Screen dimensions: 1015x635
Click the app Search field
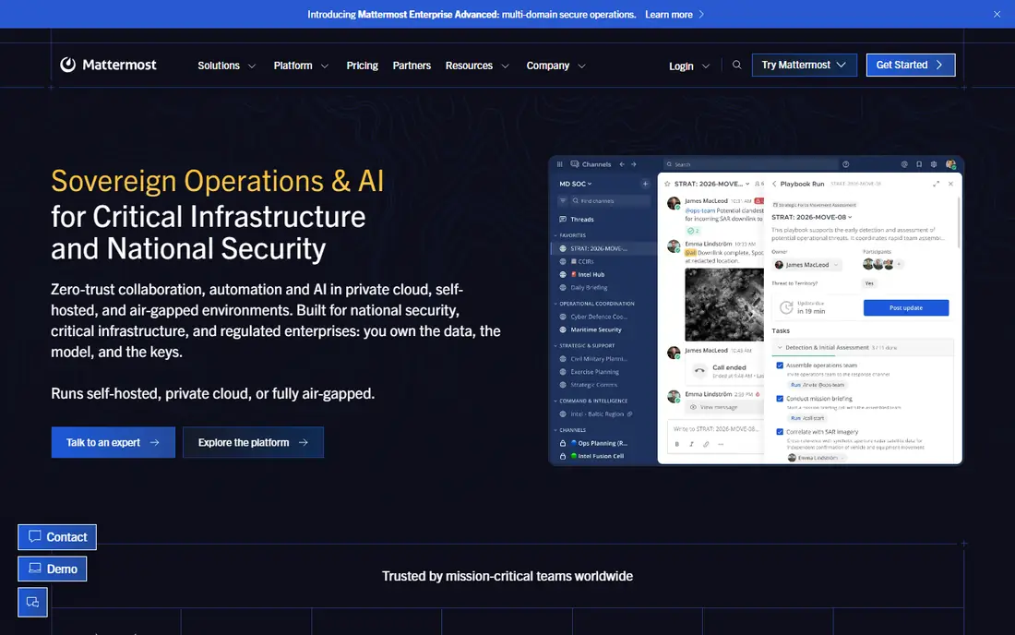pos(749,164)
